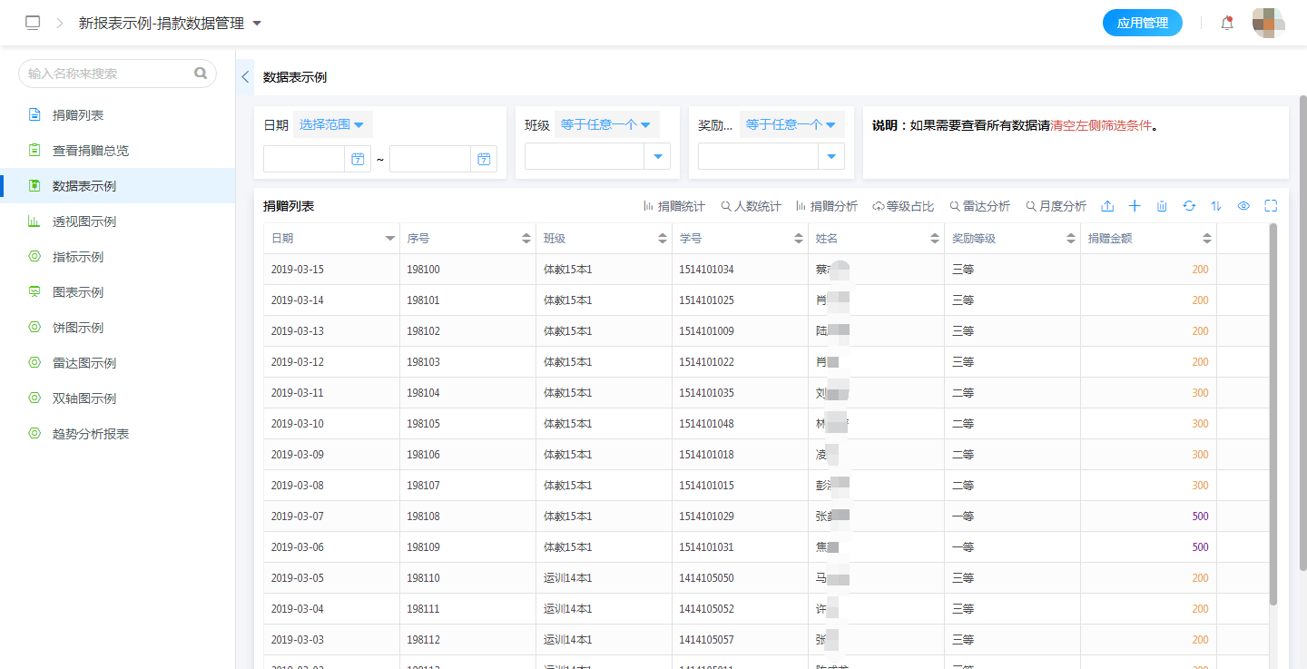
Task: Open 透视图示例 in sidebar
Action: coord(118,221)
